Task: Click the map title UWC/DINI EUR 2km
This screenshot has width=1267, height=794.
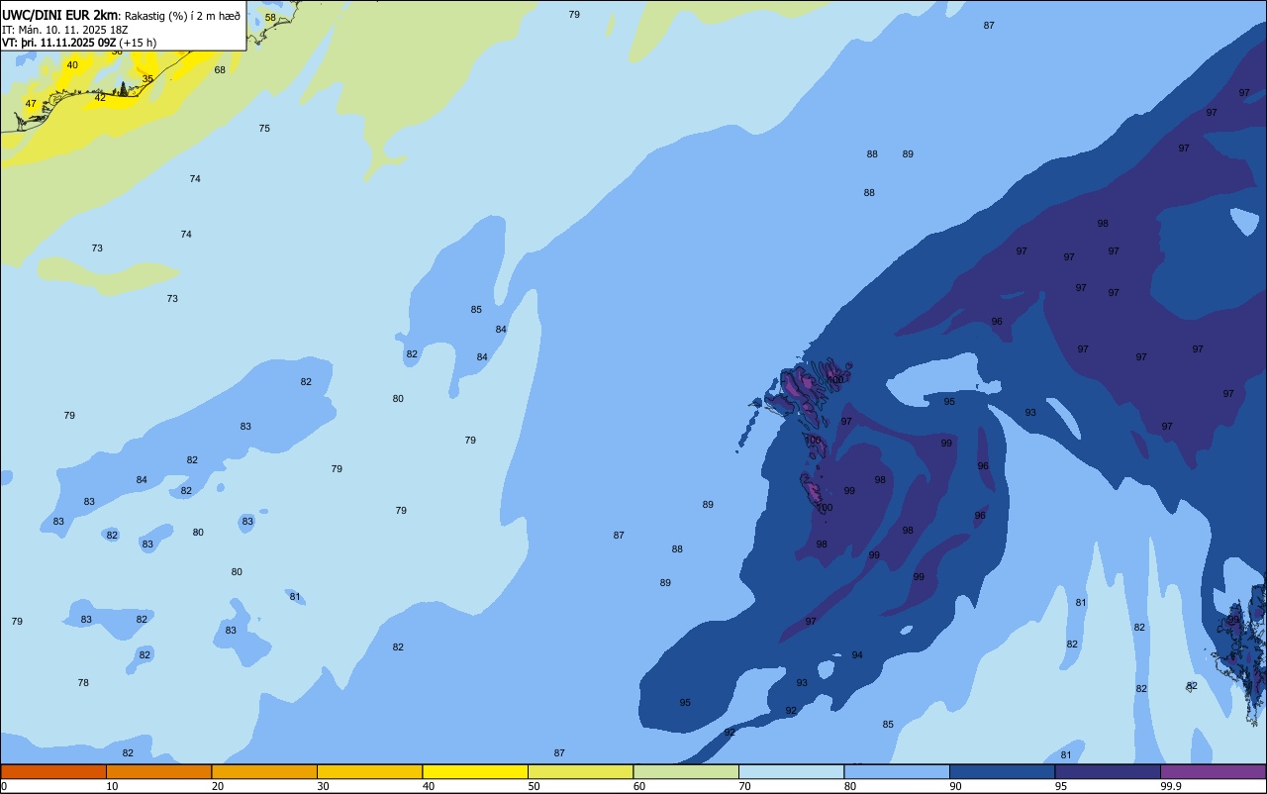Action: pyautogui.click(x=60, y=15)
